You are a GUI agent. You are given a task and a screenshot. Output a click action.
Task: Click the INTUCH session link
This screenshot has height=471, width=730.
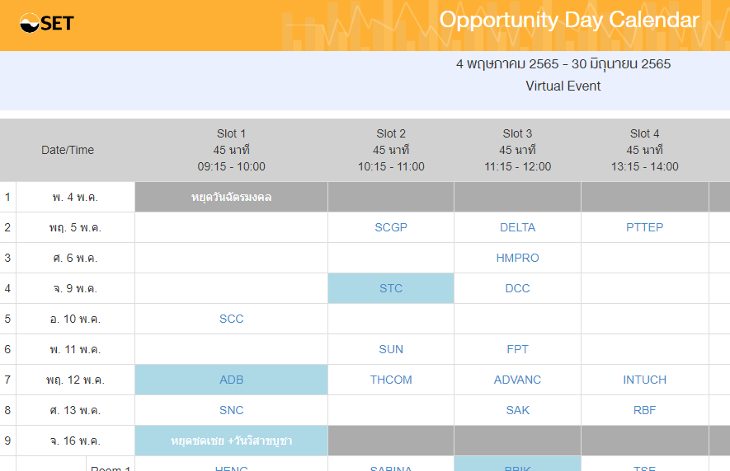[644, 380]
